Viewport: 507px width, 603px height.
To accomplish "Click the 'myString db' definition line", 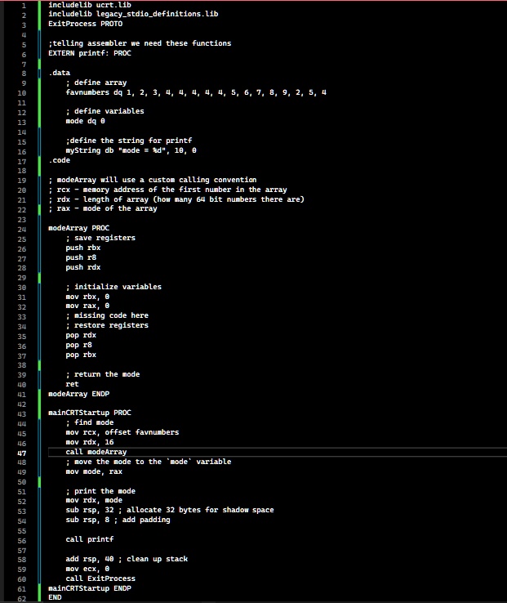I will pos(131,150).
